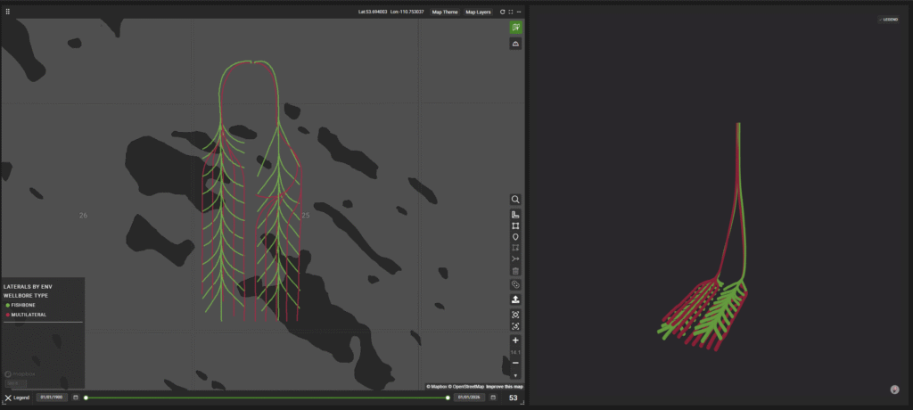
Task: Click the upload export icon
Action: point(515,299)
